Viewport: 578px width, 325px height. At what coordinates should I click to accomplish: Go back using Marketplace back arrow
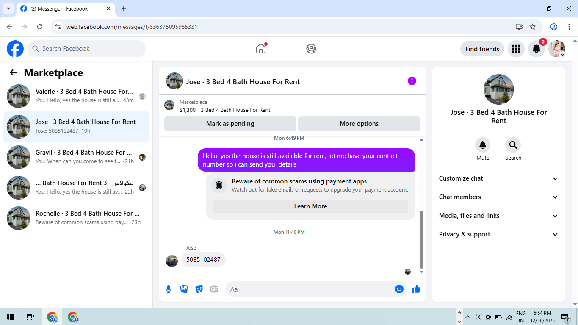[14, 72]
